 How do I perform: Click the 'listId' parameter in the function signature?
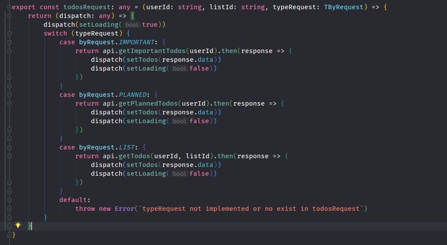pos(221,7)
